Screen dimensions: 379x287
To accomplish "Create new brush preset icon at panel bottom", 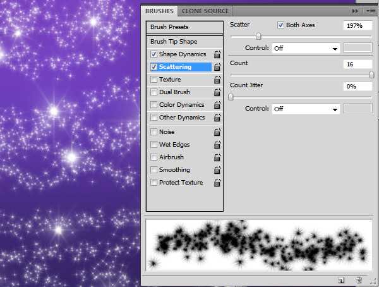I will coord(341,279).
